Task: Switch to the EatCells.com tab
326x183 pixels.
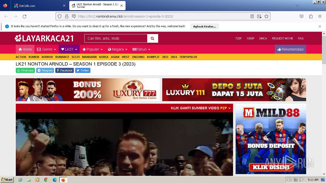Action: [39, 6]
